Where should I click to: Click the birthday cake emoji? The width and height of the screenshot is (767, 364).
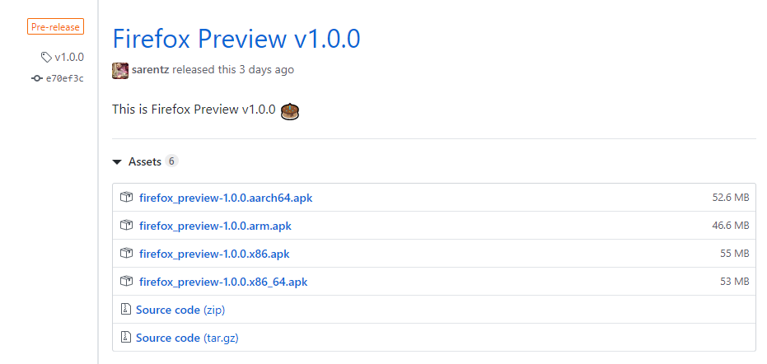pos(290,111)
